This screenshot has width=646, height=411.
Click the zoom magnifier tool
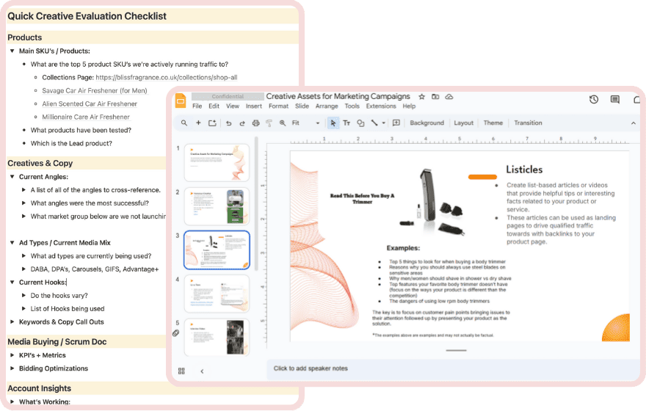click(283, 123)
